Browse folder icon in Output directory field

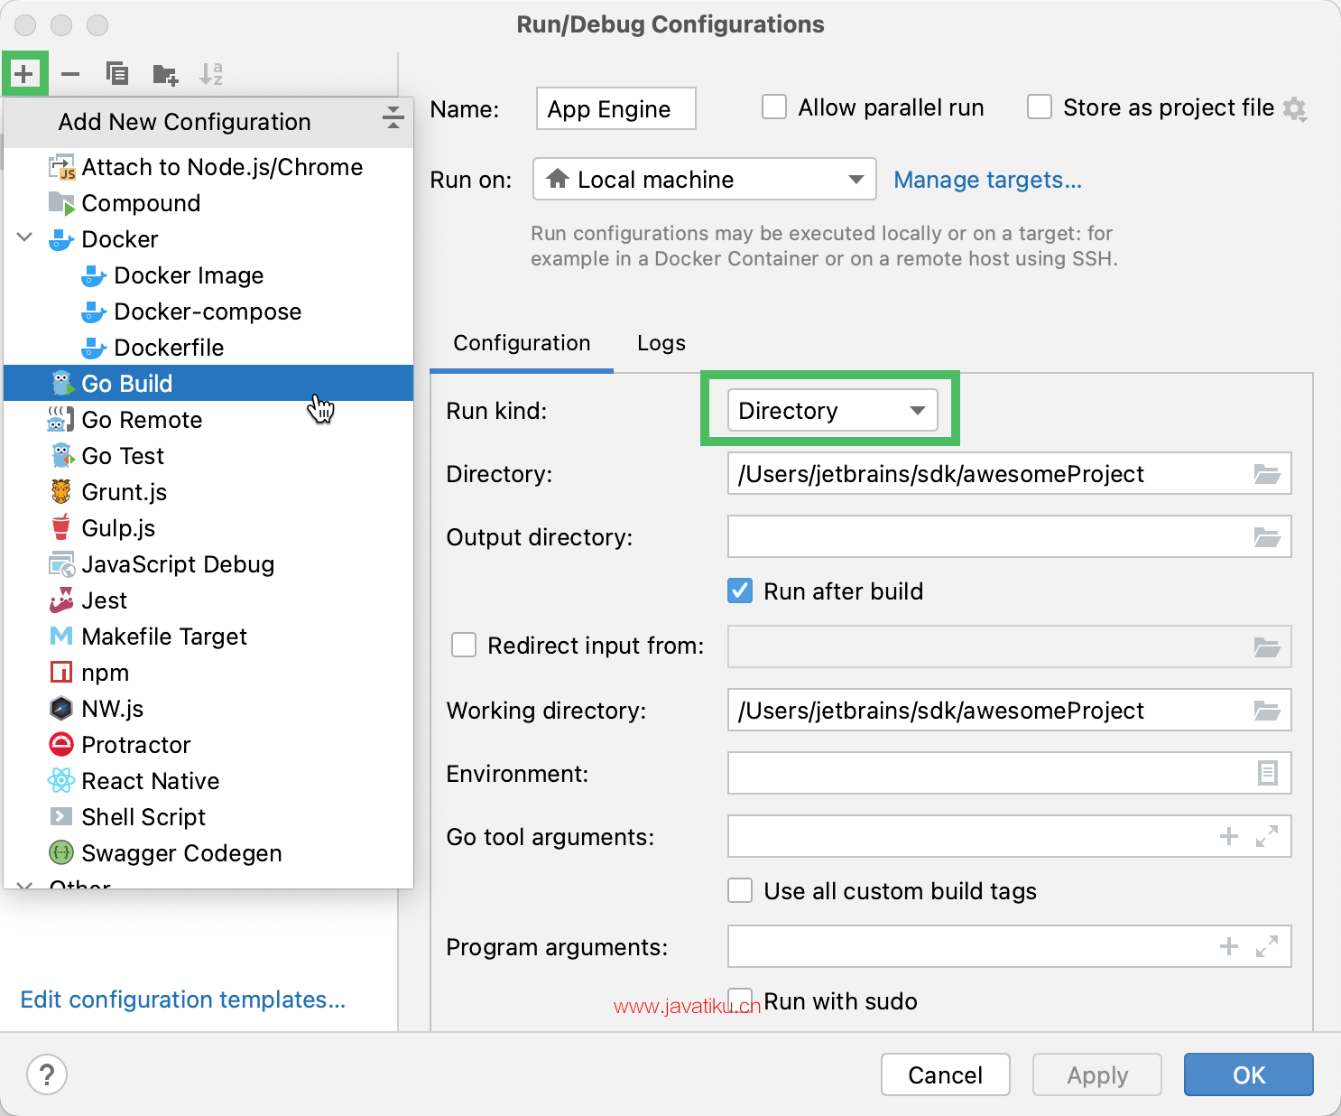pos(1267,537)
